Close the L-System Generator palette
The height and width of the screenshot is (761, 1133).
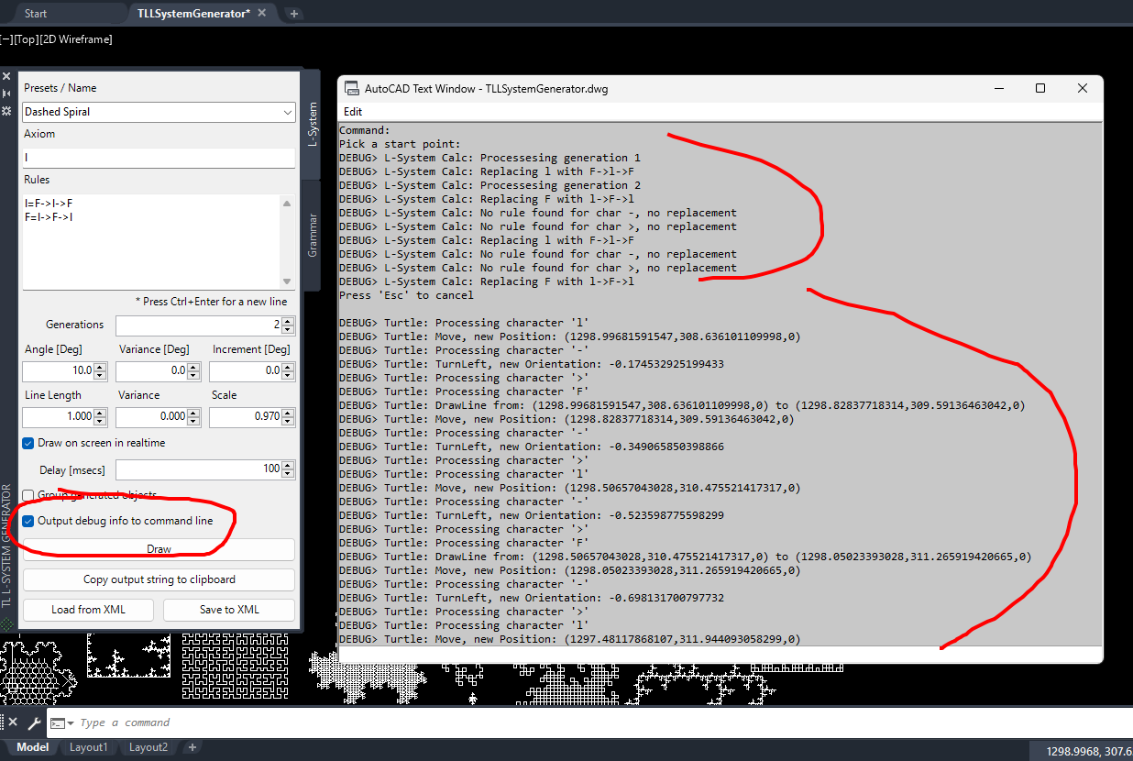coord(6,77)
